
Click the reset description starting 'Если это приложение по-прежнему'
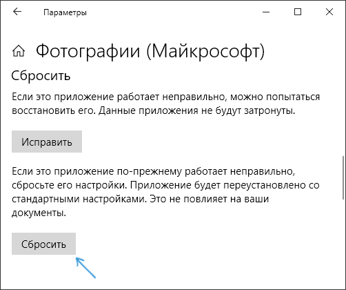tap(165, 192)
